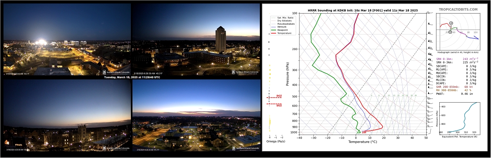Image resolution: width=491 pixels, height=158 pixels.
Task: Click the SRH 0-1km value line
Action: click(x=457, y=59)
